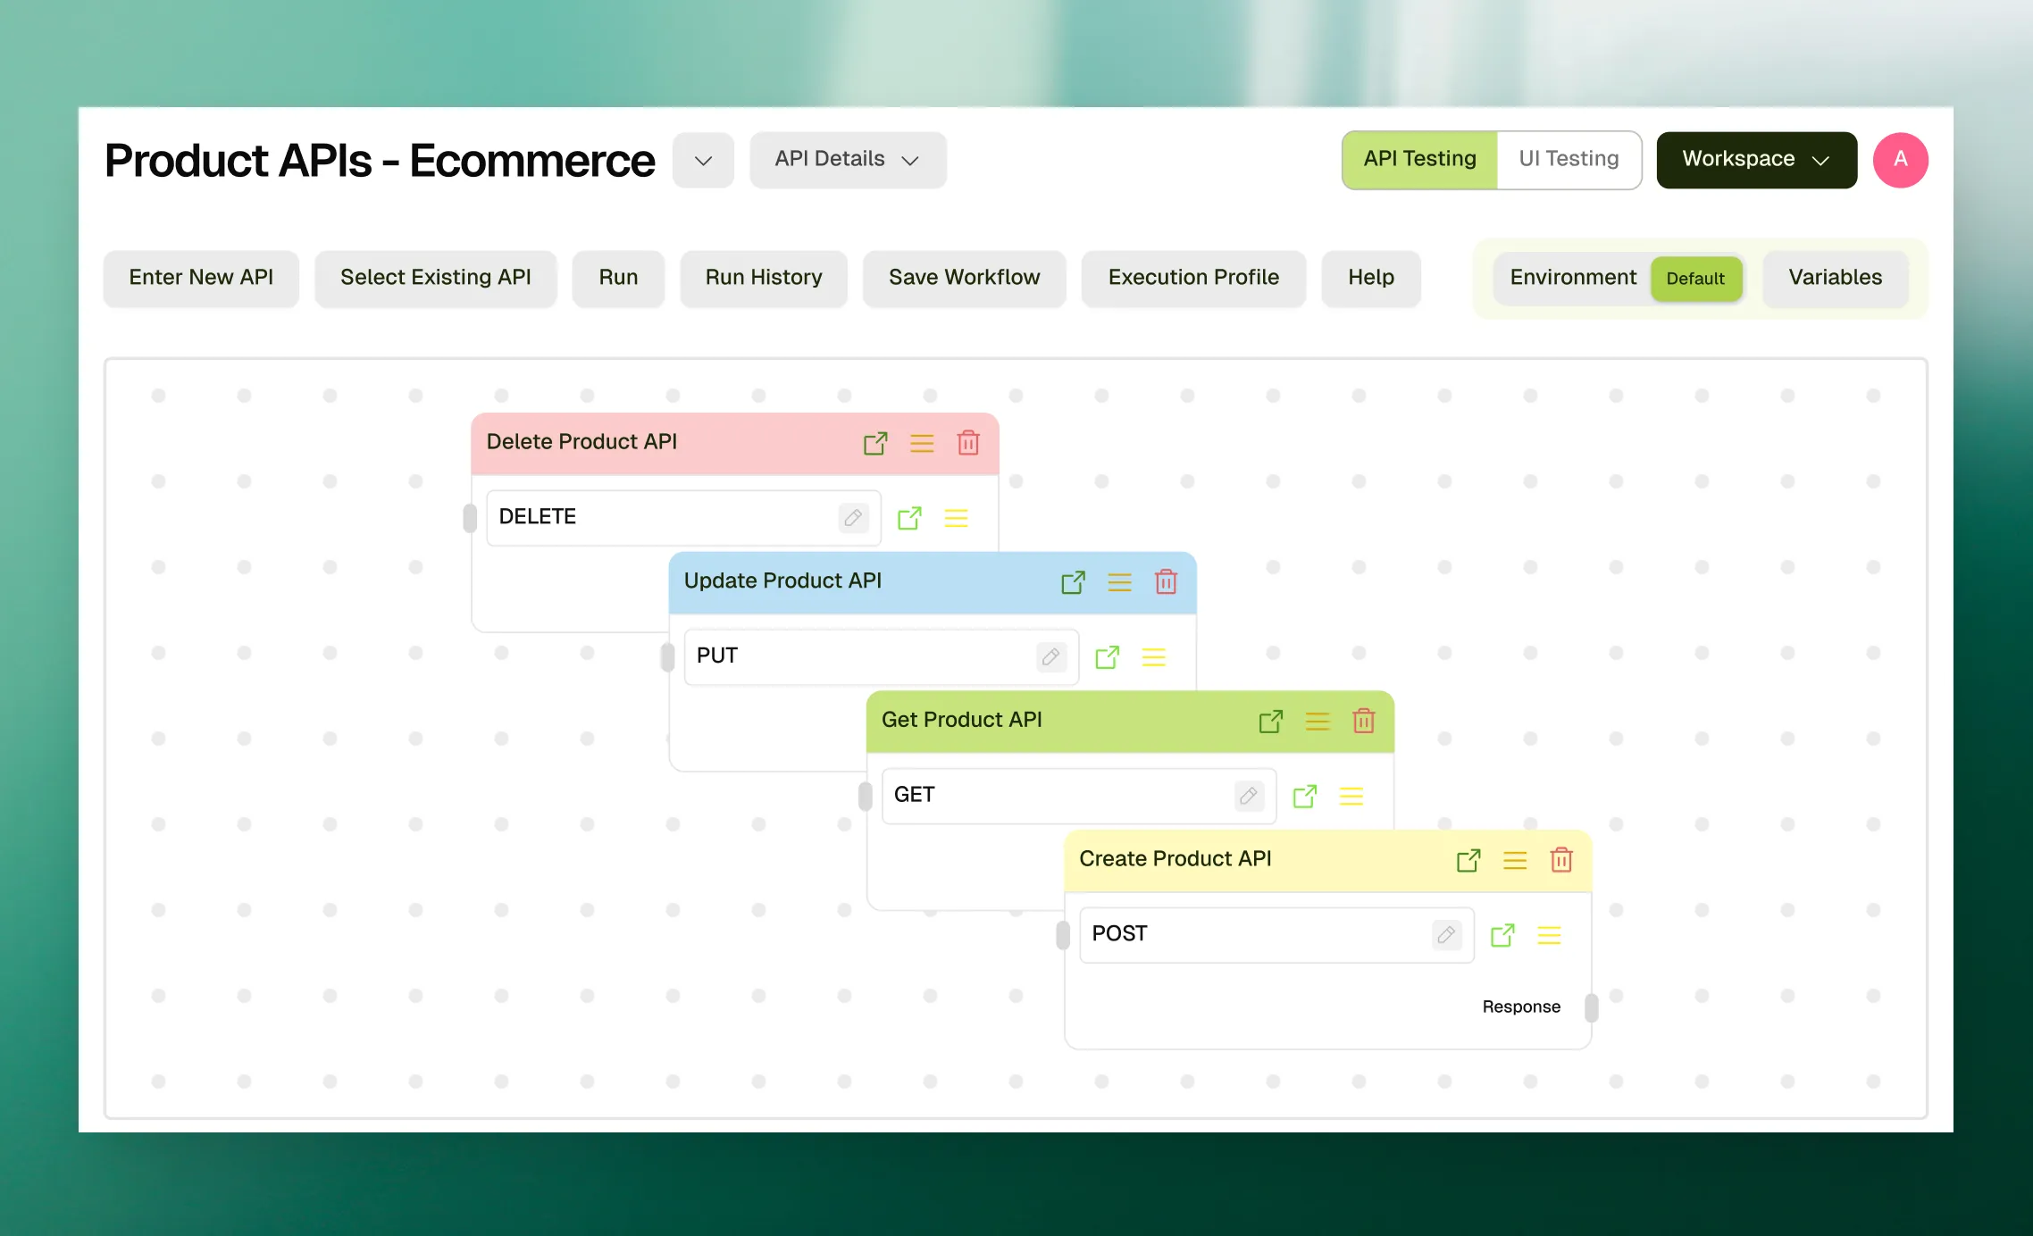Screen dimensions: 2033x1236
Task: Open the Execution Profile menu item
Action: [x=1193, y=278]
